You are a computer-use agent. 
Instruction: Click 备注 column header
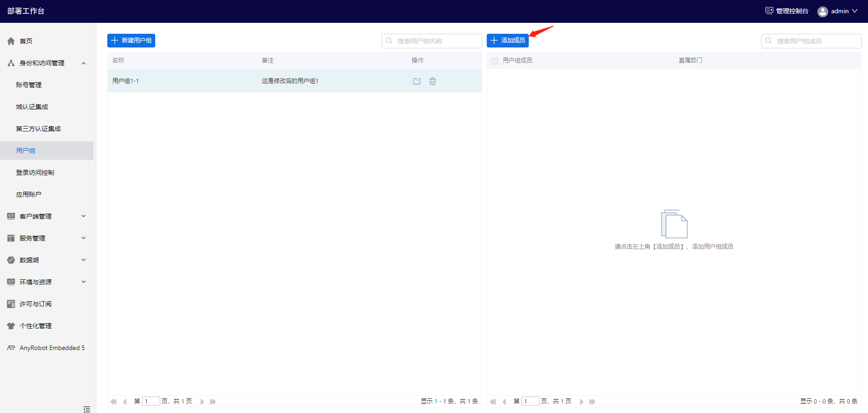click(x=268, y=60)
